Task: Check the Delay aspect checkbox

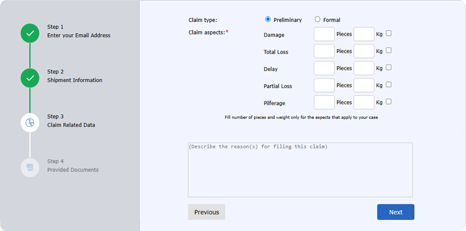Action: 388,67
